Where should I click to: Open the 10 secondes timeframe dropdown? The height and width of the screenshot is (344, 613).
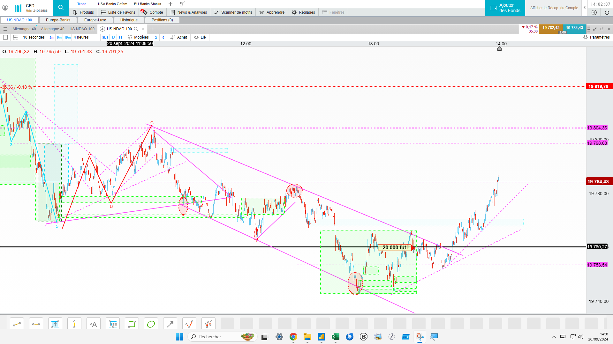pos(34,37)
